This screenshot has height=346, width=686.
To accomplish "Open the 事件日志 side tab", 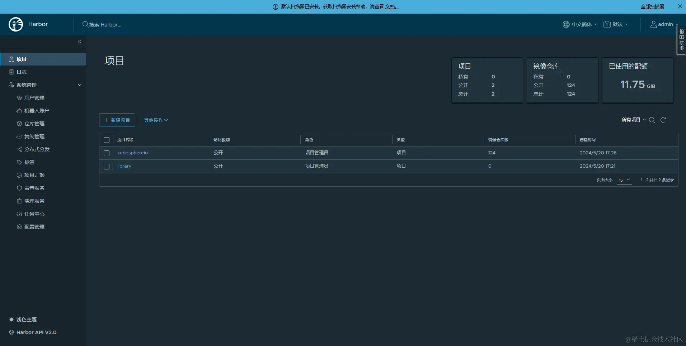I will (681, 40).
